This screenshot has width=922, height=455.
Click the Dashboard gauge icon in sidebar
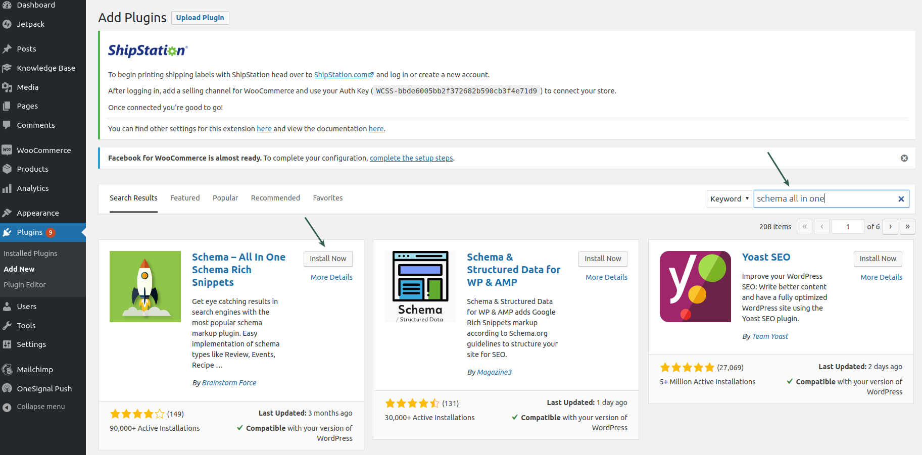pyautogui.click(x=7, y=5)
